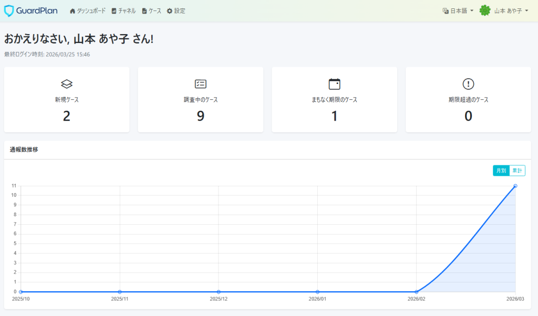Click the exclamation icon for 期限超過のケース
The height and width of the screenshot is (316, 538).
(x=468, y=84)
